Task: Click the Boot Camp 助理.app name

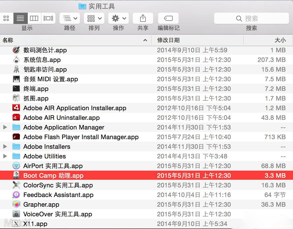Action: point(53,176)
